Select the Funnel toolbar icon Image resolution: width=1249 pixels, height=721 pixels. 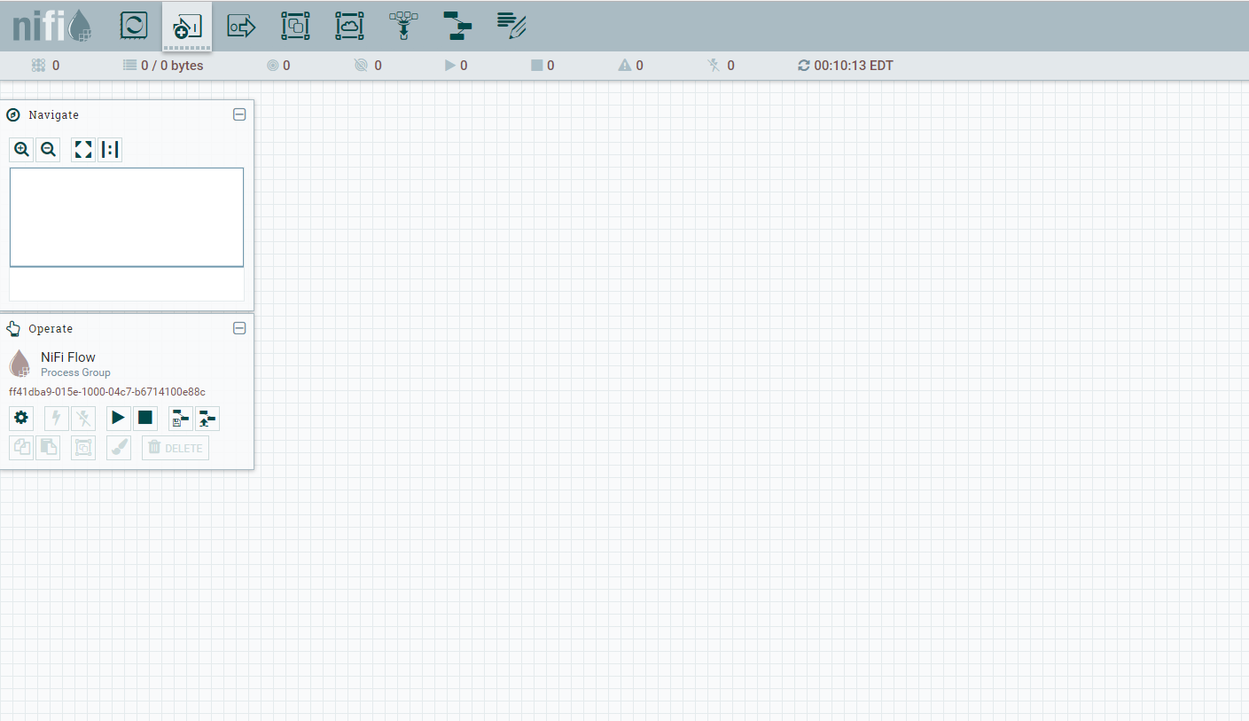click(403, 26)
